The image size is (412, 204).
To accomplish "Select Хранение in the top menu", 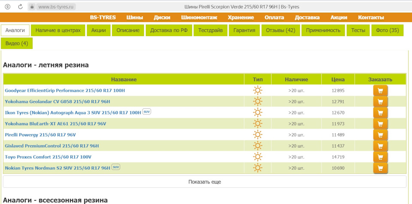I will click(x=241, y=18).
